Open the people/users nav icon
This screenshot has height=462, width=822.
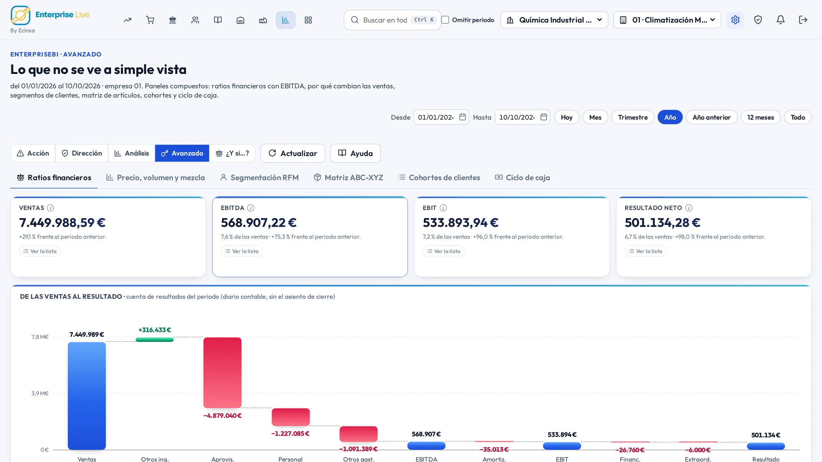point(195,20)
